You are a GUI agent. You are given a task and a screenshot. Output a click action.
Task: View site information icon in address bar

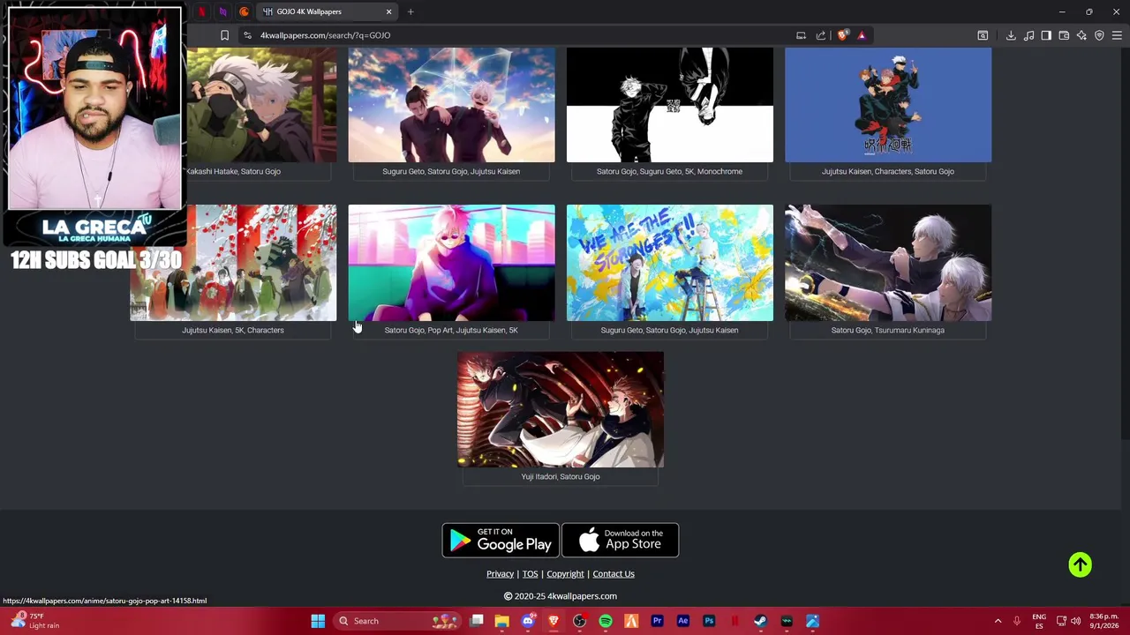(247, 35)
